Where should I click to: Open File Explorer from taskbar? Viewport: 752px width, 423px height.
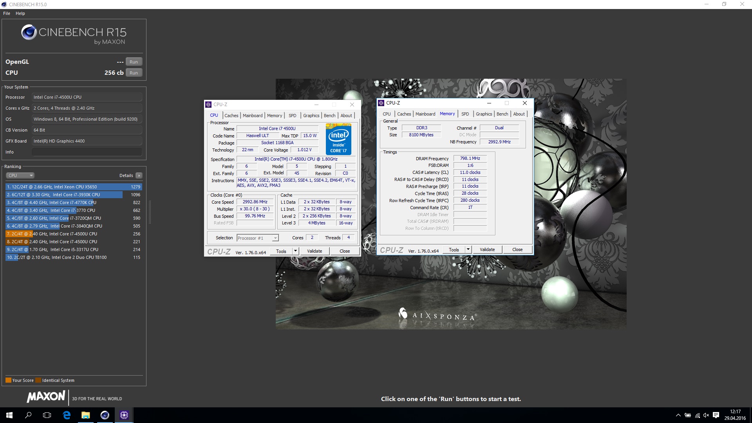click(85, 415)
